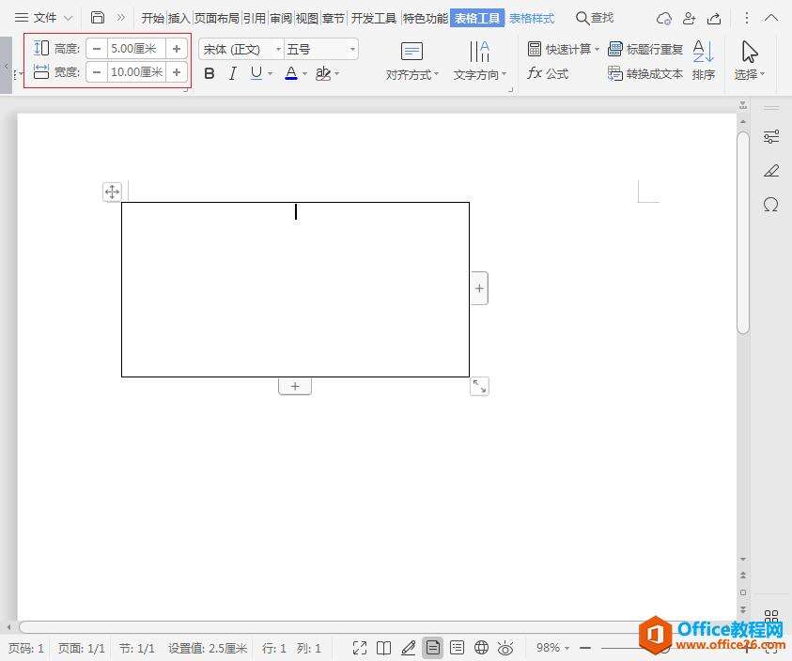Open the sort (排序) tool

[704, 60]
